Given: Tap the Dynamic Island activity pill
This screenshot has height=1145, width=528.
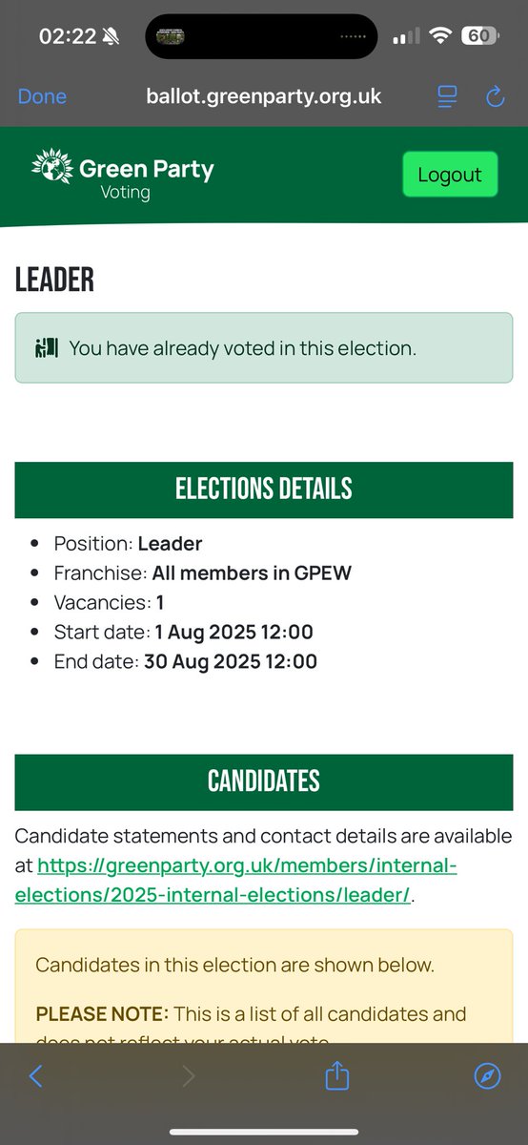Looking at the screenshot, I should (x=261, y=36).
